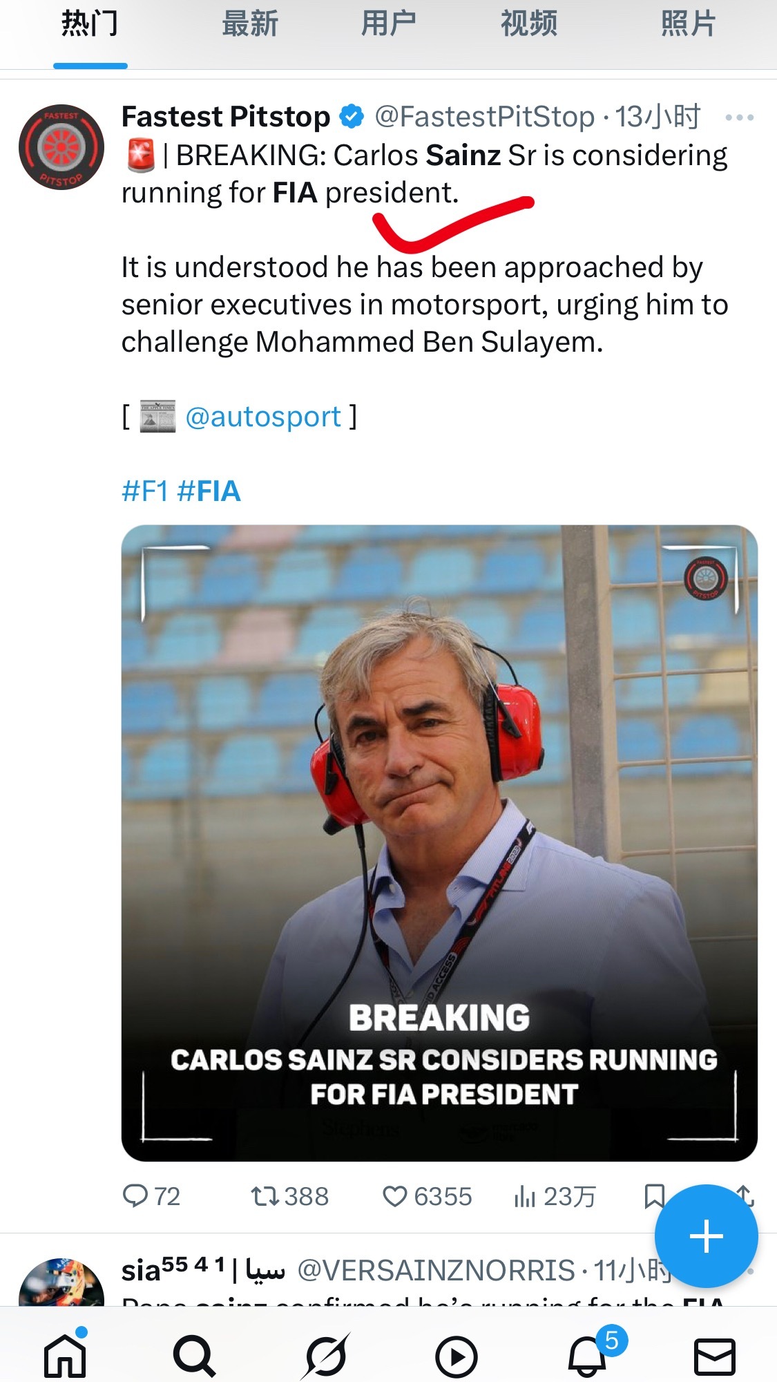Open the video play tab icon
The width and height of the screenshot is (777, 1382).
point(456,1357)
